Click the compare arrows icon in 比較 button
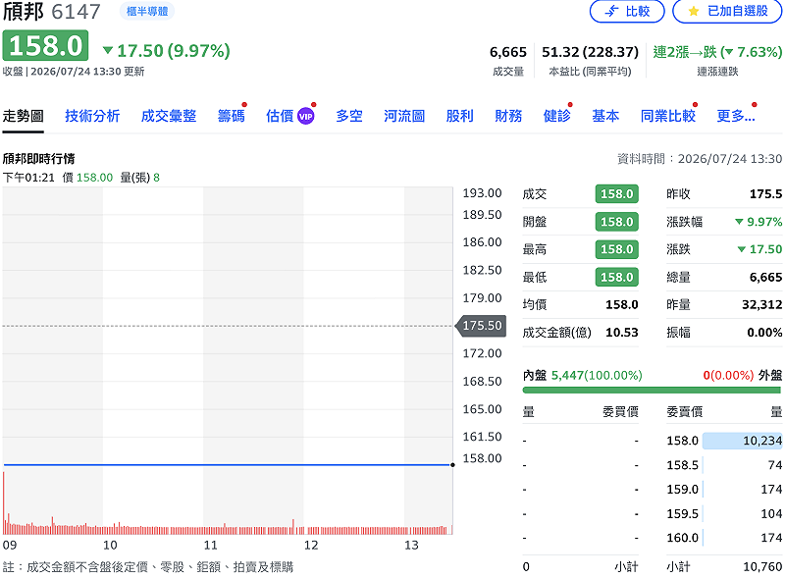The height and width of the screenshot is (578, 785). coord(611,11)
